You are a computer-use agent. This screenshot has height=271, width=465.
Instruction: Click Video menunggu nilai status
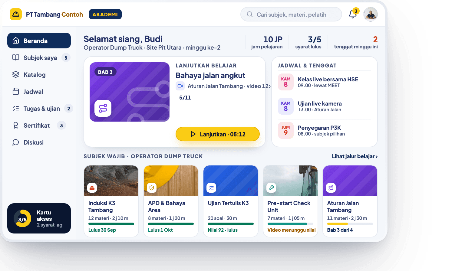(x=292, y=230)
